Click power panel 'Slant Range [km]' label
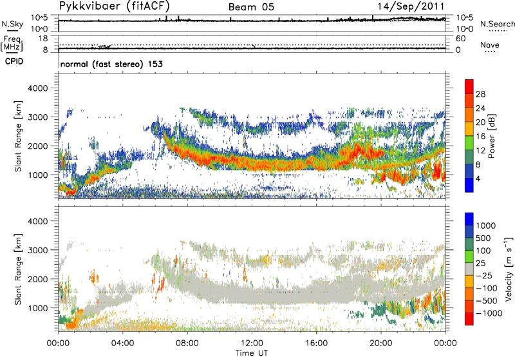515x357 pixels. point(19,136)
